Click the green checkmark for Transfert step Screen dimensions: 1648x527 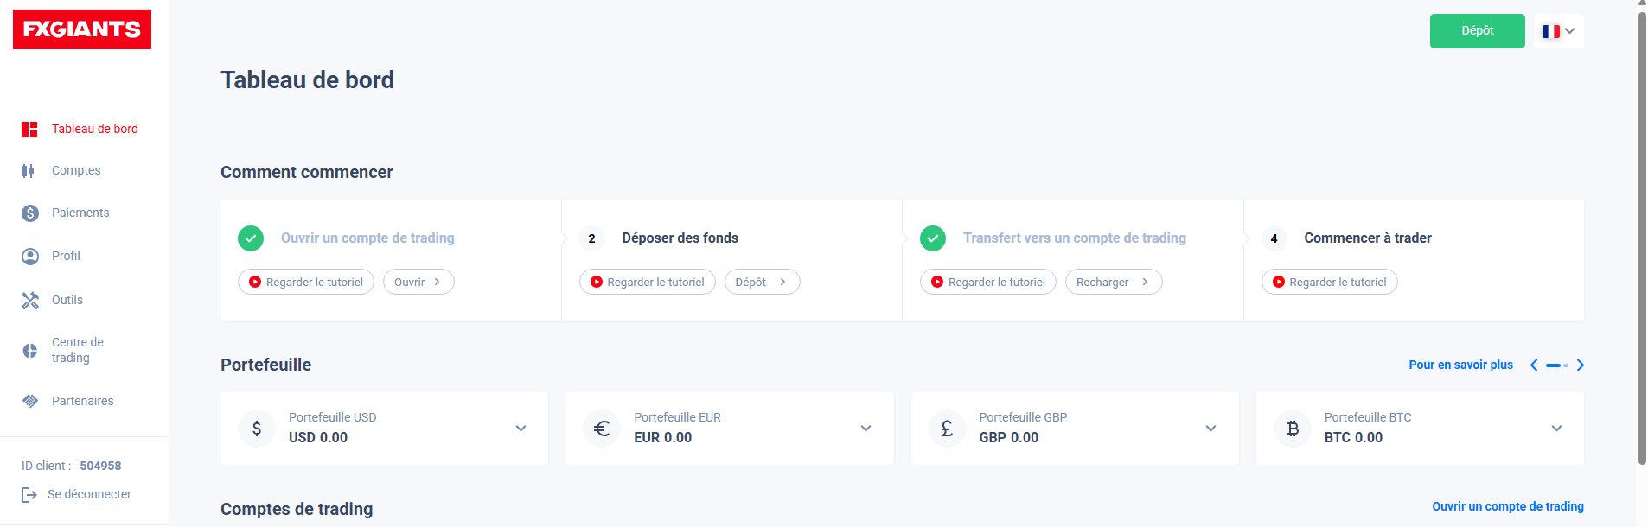pos(933,238)
